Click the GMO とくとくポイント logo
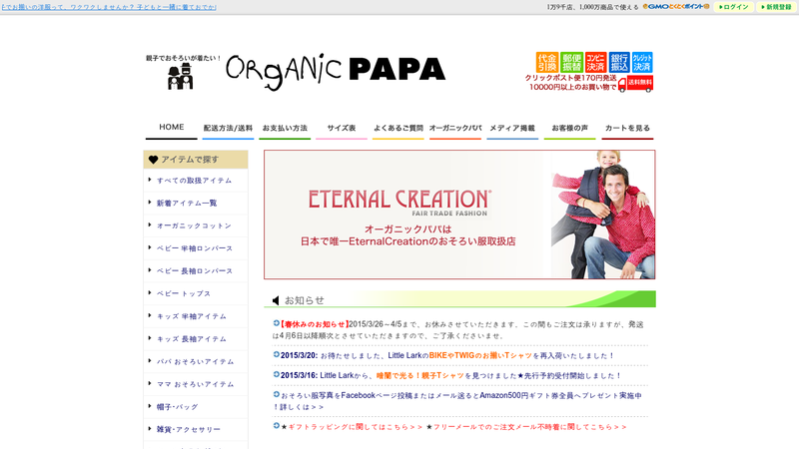This screenshot has width=799, height=449. click(676, 7)
